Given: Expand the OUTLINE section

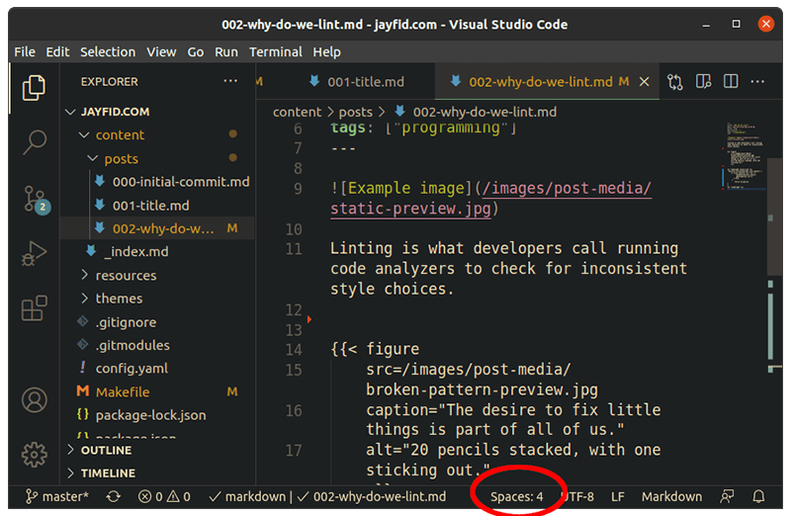Looking at the screenshot, I should (x=157, y=450).
